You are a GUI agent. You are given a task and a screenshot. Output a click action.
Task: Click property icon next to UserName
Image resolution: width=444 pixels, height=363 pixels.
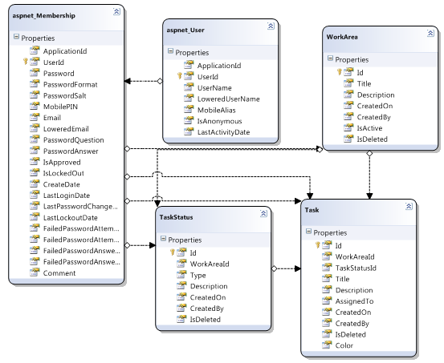coord(189,87)
